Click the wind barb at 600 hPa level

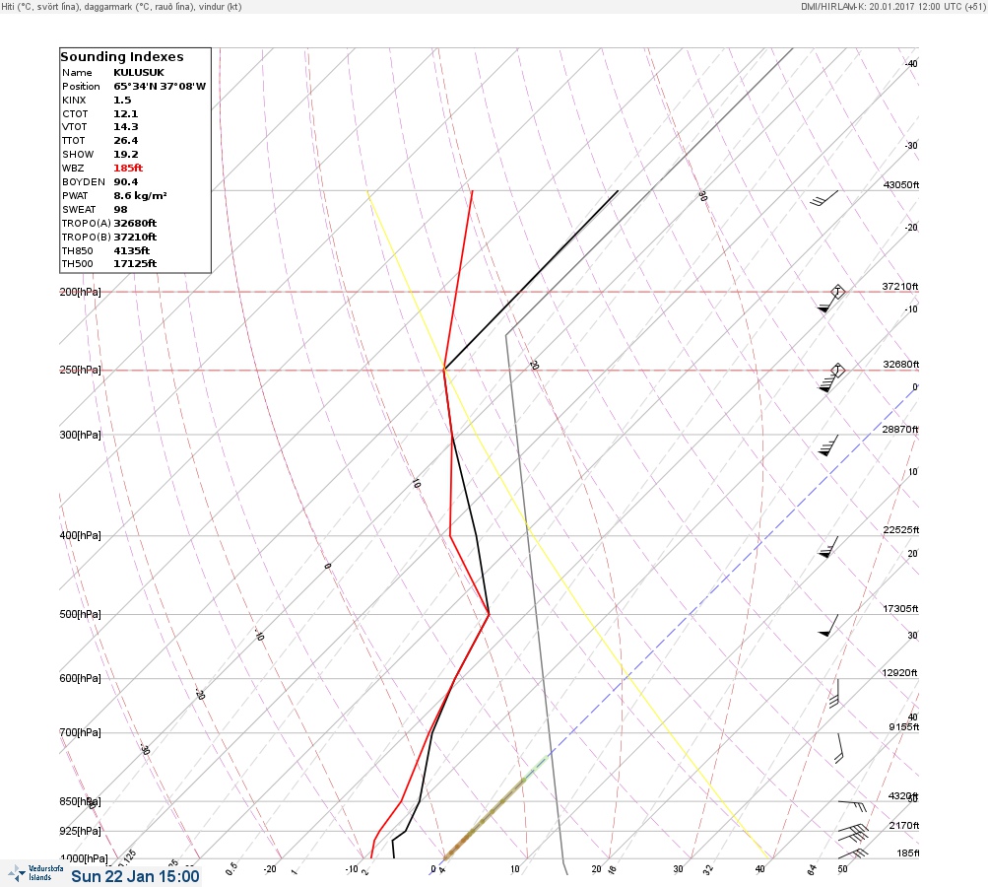point(834,693)
